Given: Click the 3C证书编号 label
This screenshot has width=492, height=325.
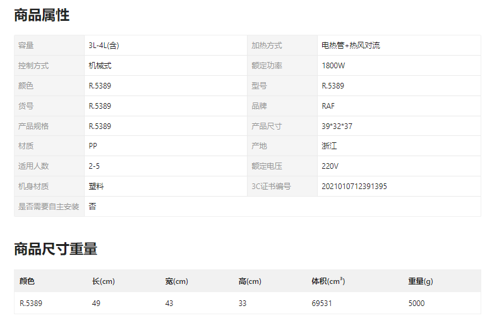Looking at the screenshot, I should [x=271, y=187].
